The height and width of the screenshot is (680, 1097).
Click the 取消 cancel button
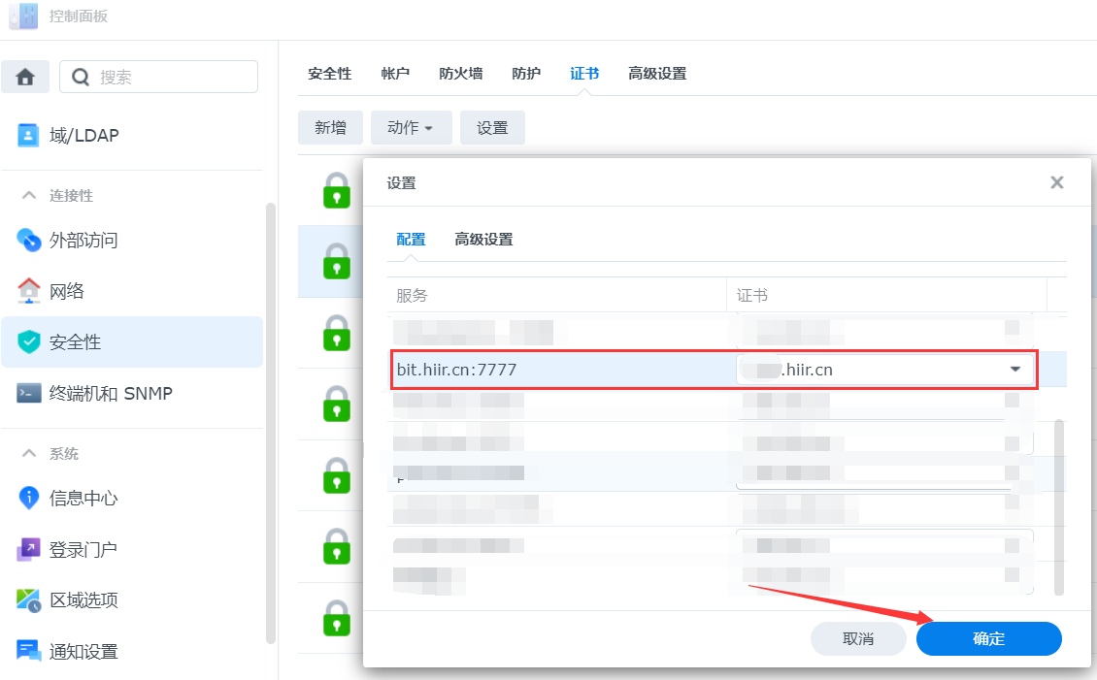858,638
